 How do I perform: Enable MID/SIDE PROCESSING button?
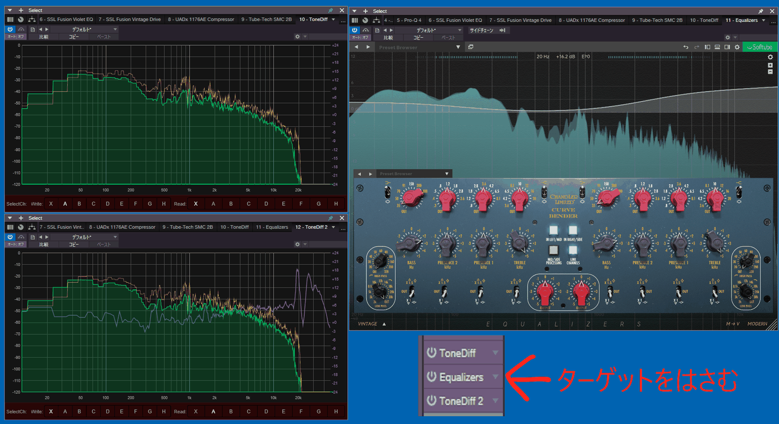553,250
